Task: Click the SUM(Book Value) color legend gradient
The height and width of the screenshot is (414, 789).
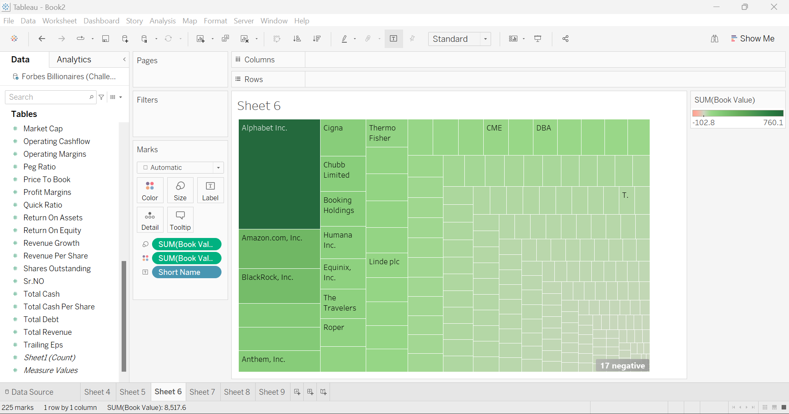Action: pyautogui.click(x=738, y=113)
